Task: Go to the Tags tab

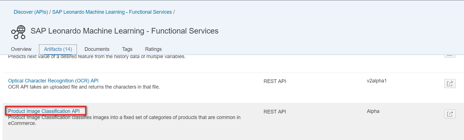Action: (x=127, y=49)
